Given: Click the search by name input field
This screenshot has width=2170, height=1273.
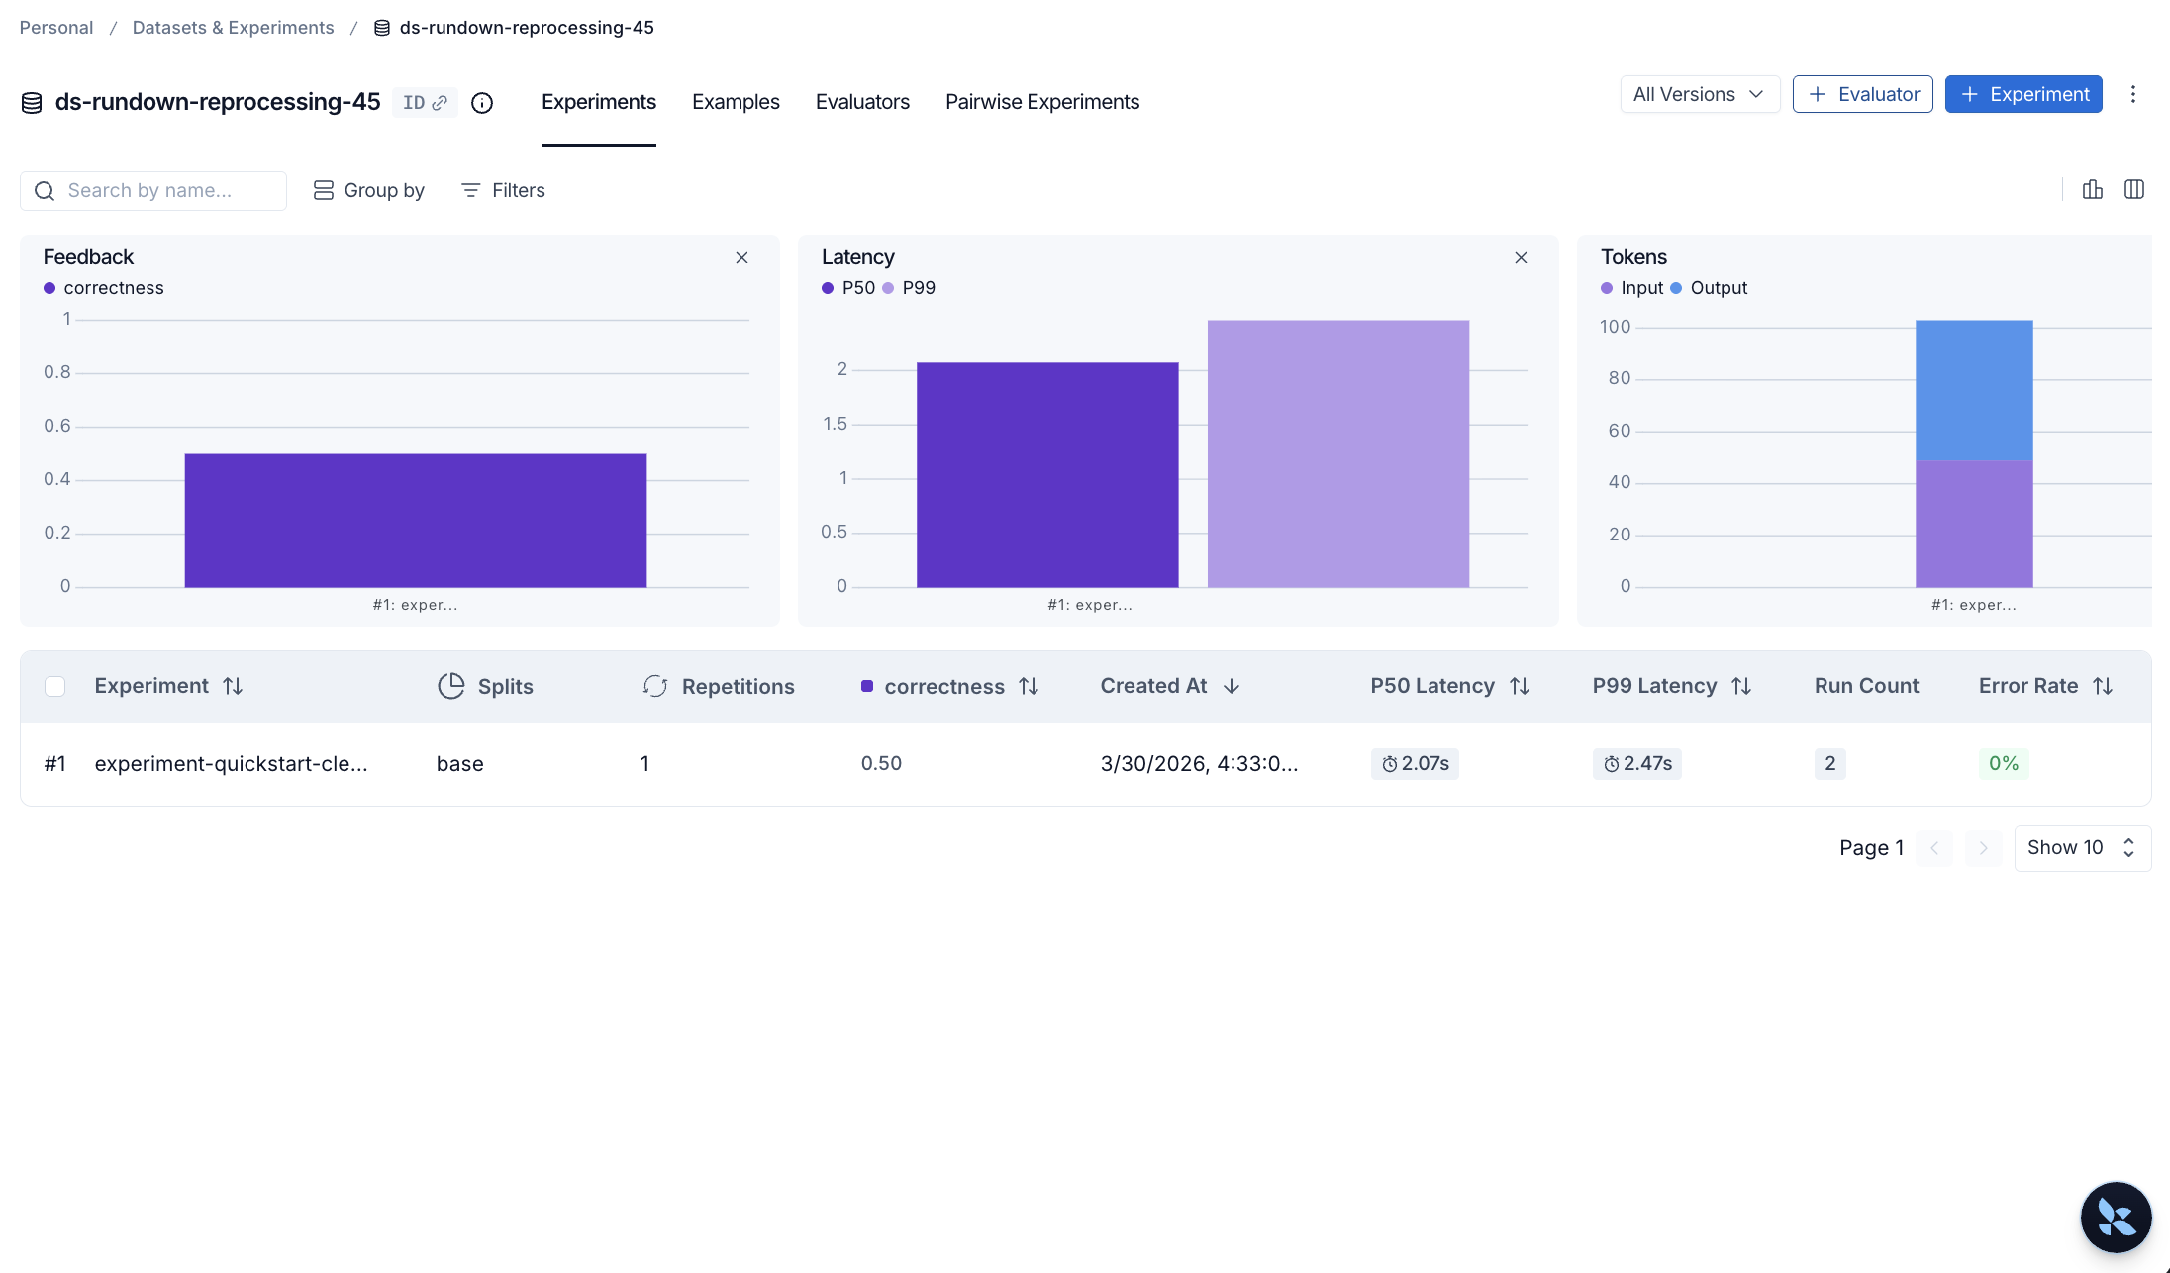Looking at the screenshot, I should pyautogui.click(x=152, y=190).
